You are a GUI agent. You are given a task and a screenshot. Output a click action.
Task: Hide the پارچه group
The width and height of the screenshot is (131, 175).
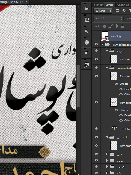tap(96, 51)
